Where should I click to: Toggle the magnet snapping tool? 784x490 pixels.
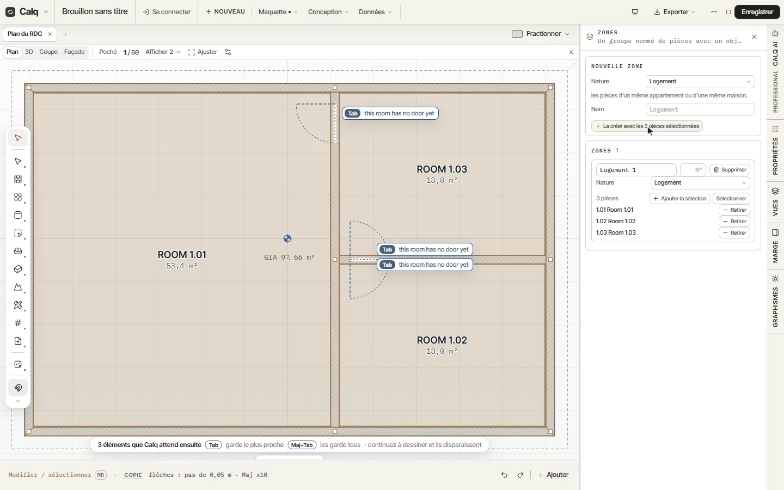click(x=18, y=388)
